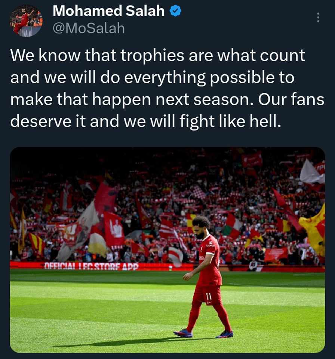Open Mohamed Salah's round profile avatar
This screenshot has height=359, width=335.
pos(26,21)
